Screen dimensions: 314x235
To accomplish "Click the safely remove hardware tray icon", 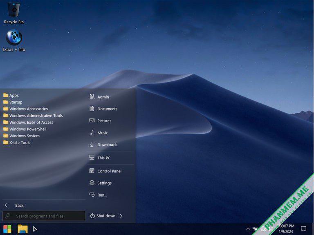I will pyautogui.click(x=256, y=229).
